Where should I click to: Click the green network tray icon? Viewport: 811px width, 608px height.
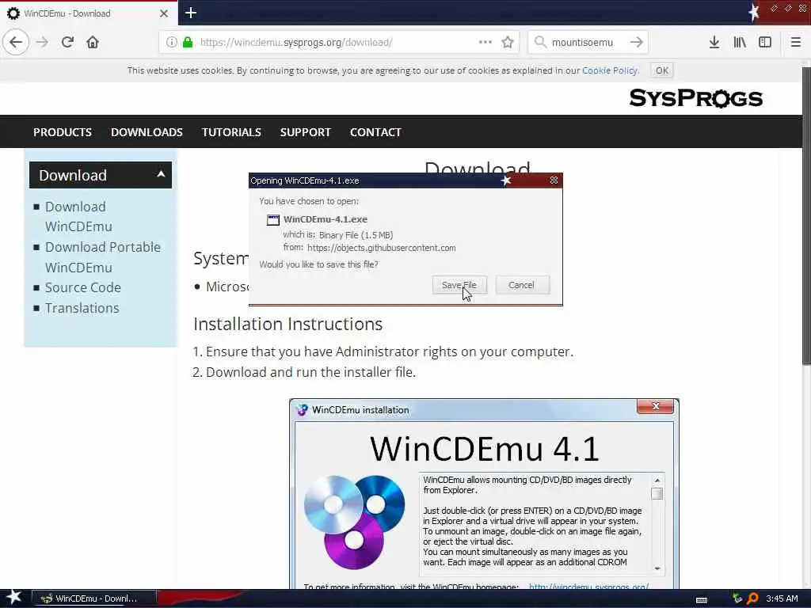[x=737, y=598]
